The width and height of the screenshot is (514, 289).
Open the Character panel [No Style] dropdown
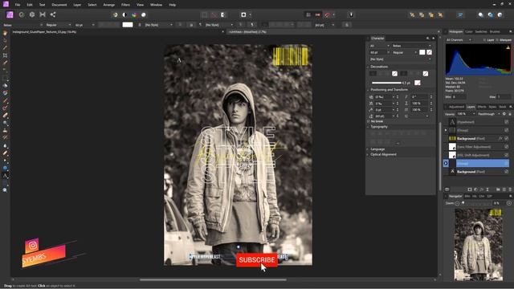(x=400, y=59)
